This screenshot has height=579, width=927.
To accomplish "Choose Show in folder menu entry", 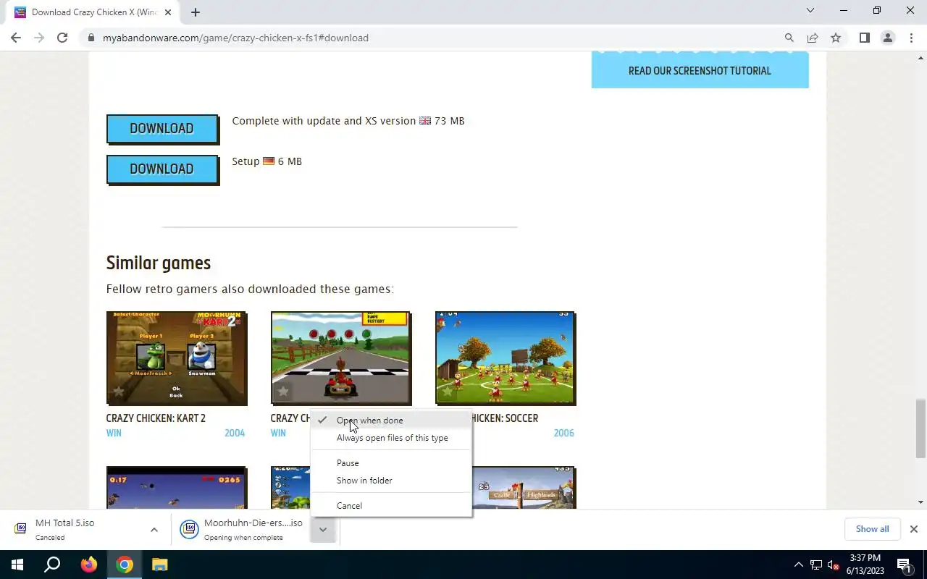I will coord(391,481).
